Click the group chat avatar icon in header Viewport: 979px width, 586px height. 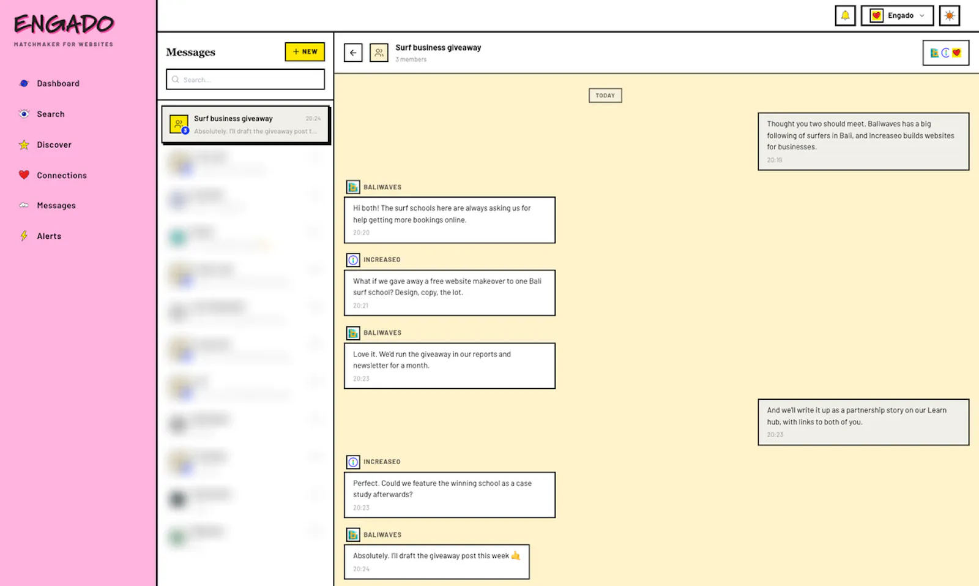coord(379,53)
